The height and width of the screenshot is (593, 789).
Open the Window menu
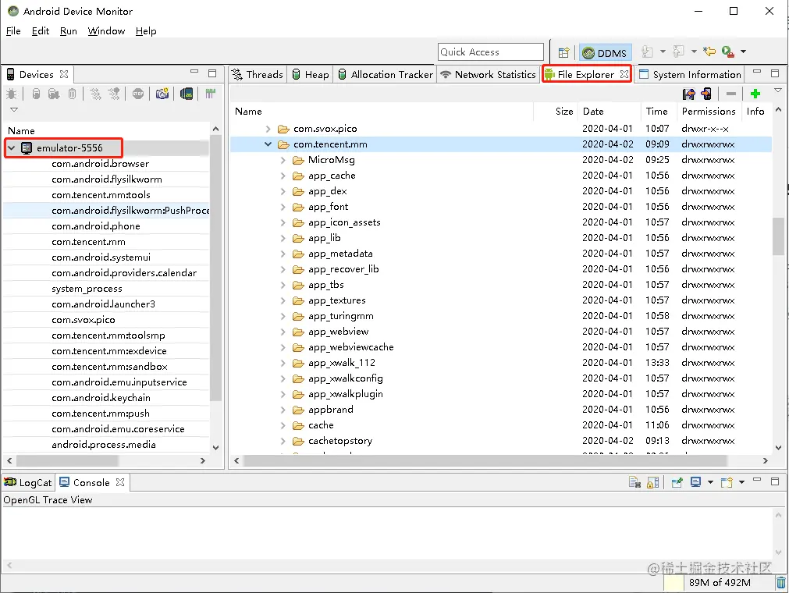point(106,31)
